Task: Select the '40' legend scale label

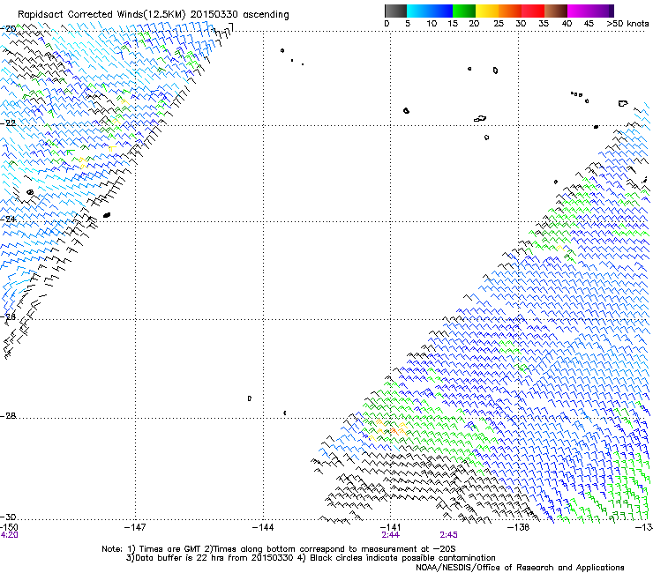Action: 567,24
